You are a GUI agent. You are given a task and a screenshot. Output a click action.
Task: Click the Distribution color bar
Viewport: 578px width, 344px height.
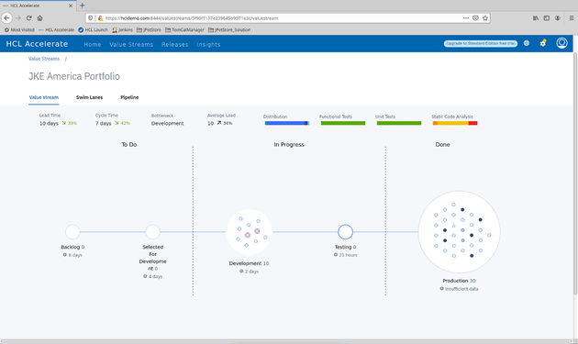click(287, 123)
